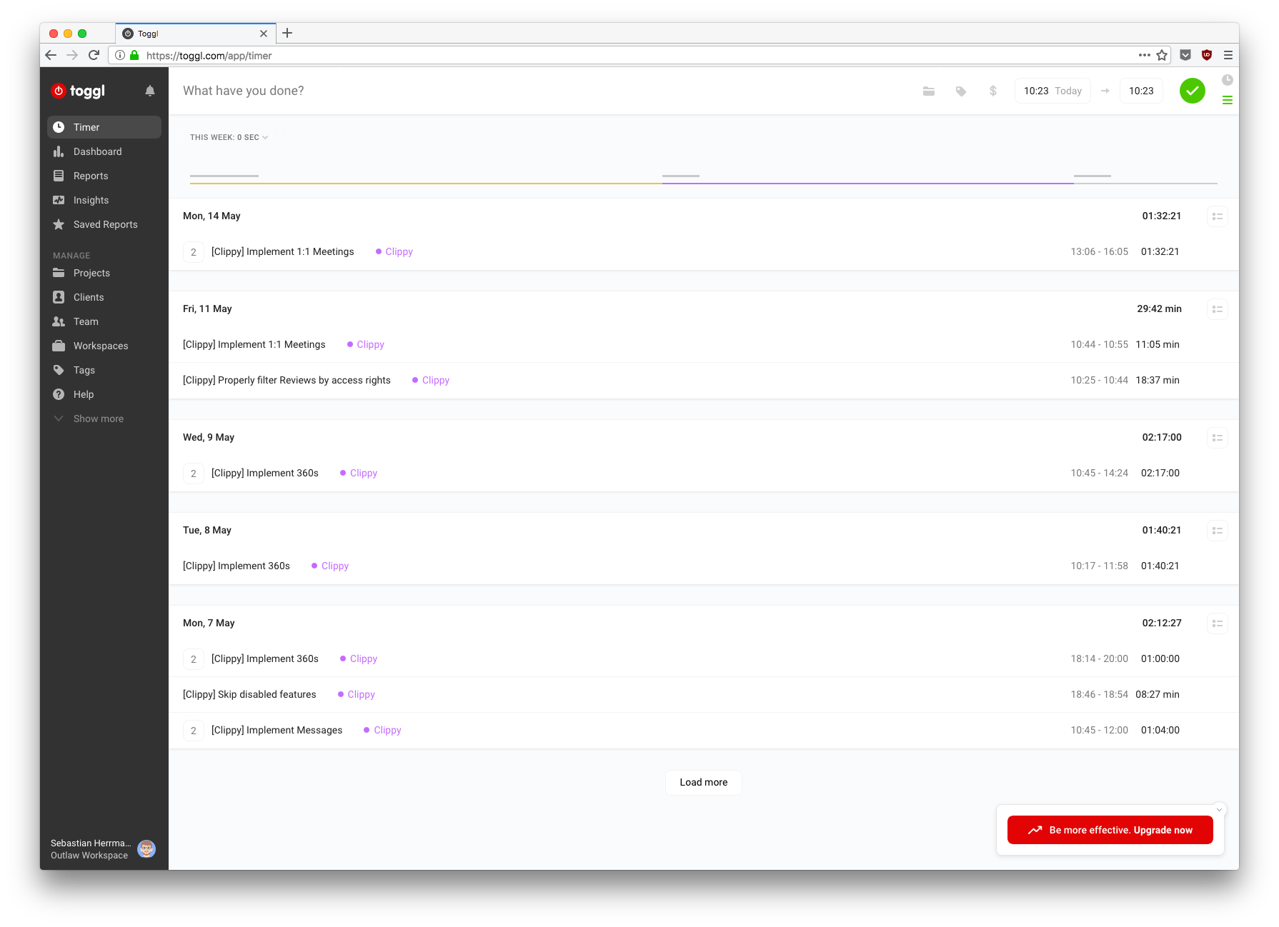Toggle bulk edit for Mon, 14 May
This screenshot has height=927, width=1279.
tap(1218, 216)
